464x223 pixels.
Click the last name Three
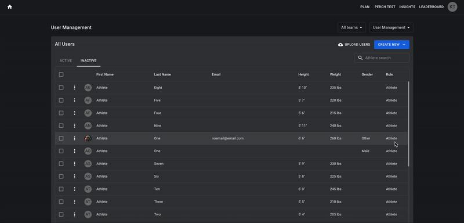(x=158, y=202)
